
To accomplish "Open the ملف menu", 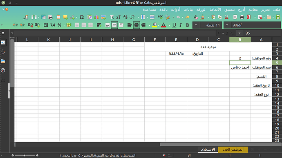I will click(x=277, y=9).
